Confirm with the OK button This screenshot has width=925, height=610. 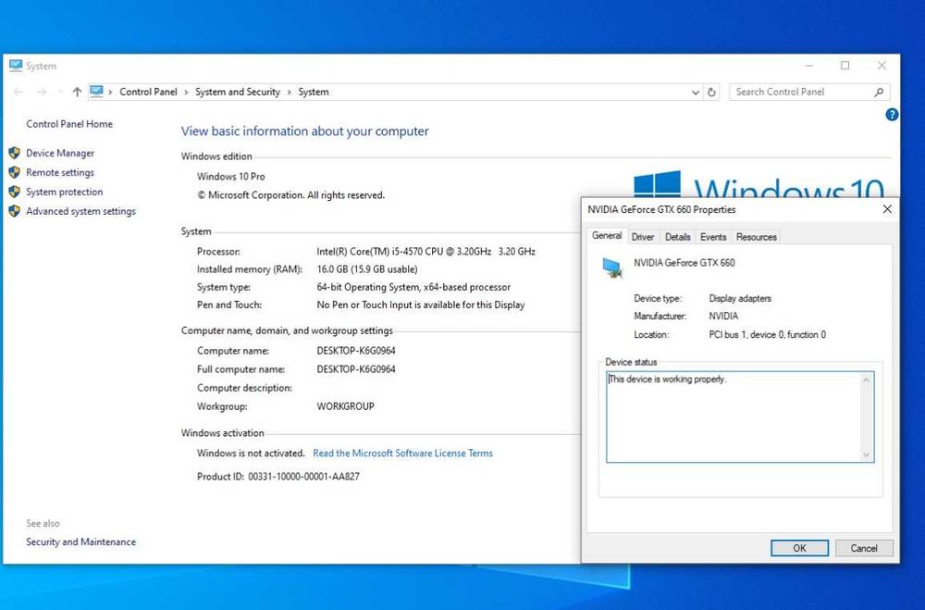click(799, 548)
